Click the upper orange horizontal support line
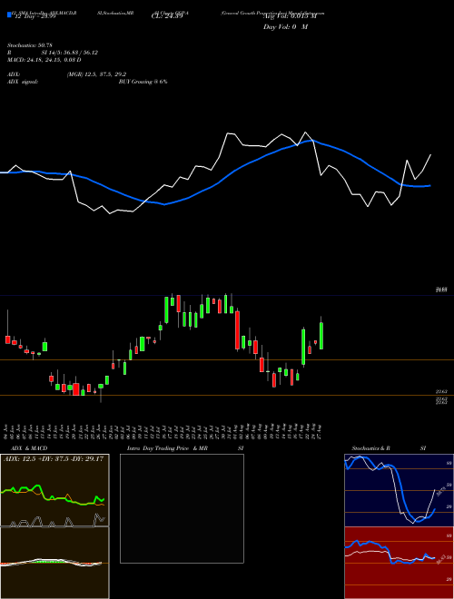The image size is (454, 599). (x=227, y=360)
